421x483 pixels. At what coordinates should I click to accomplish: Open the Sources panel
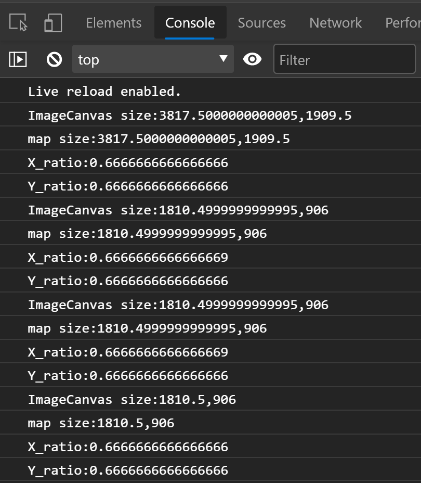262,22
